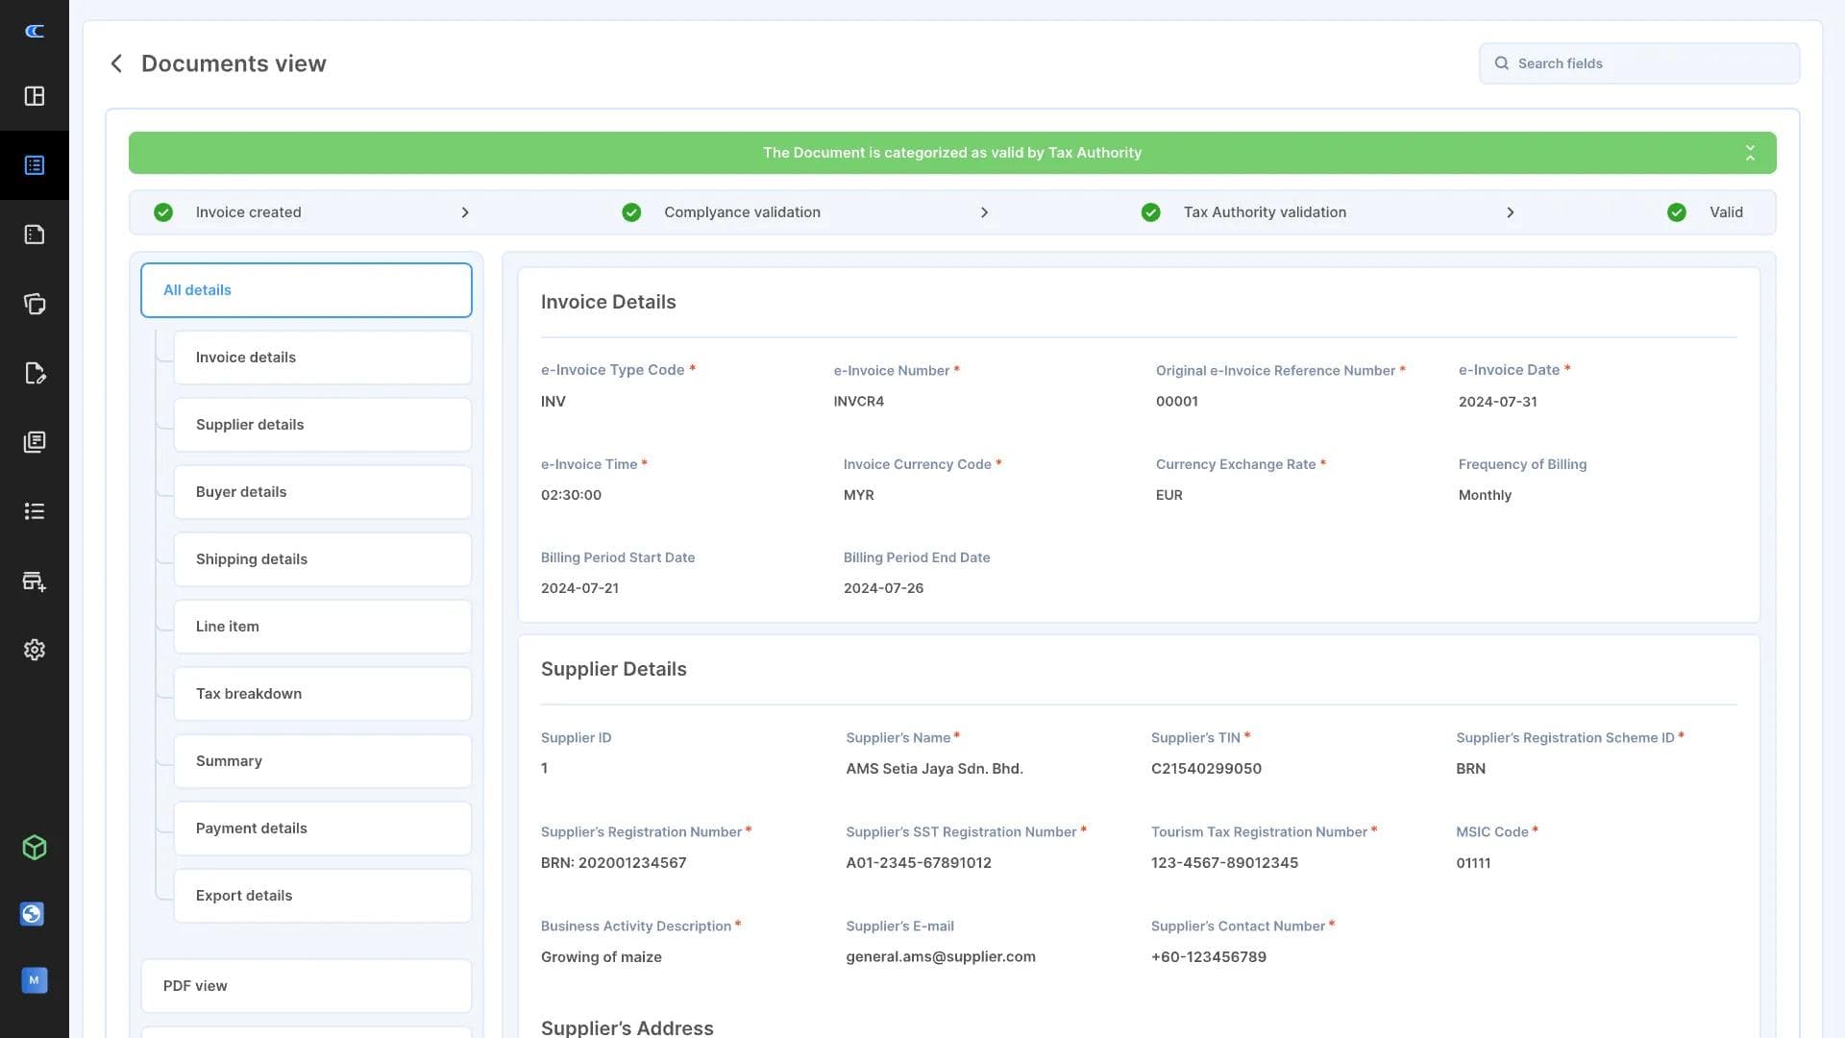Viewport: 1845px width, 1038px height.
Task: Select the document edit icon in the sidebar
Action: point(35,373)
